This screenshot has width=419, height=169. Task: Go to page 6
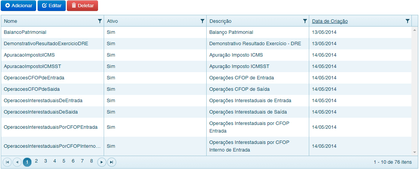pyautogui.click(x=73, y=161)
